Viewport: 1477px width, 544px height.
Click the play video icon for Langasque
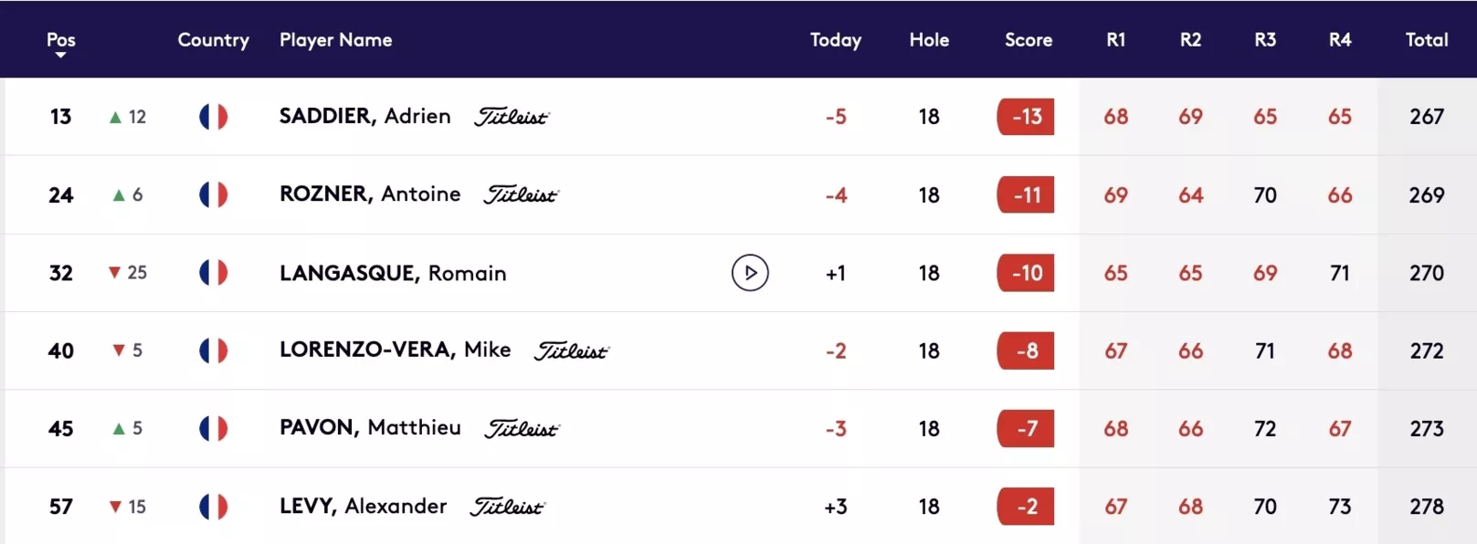(x=750, y=273)
